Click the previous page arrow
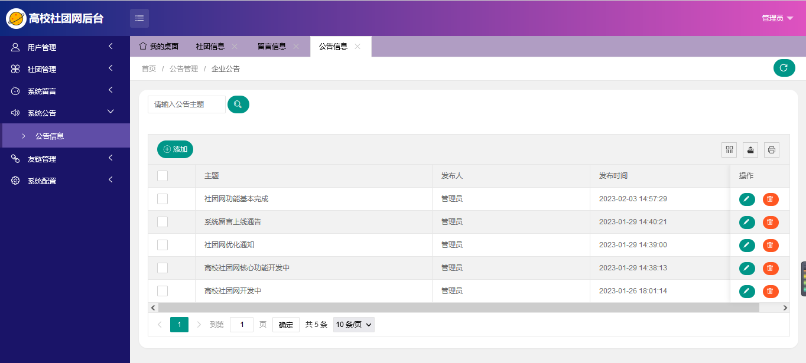 [160, 325]
